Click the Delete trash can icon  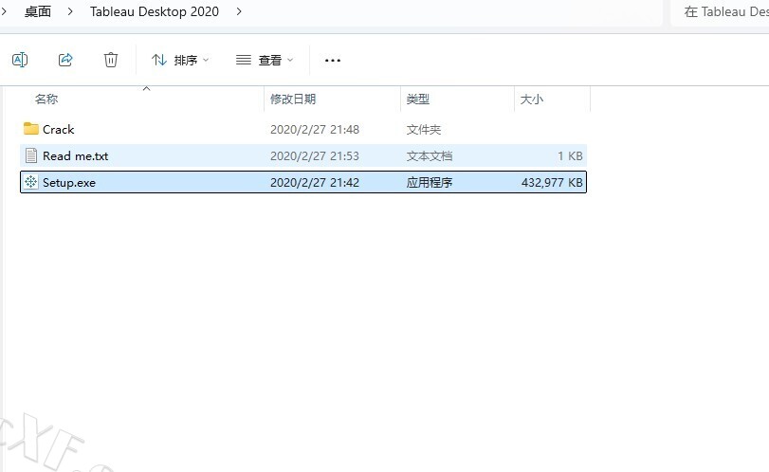[111, 60]
